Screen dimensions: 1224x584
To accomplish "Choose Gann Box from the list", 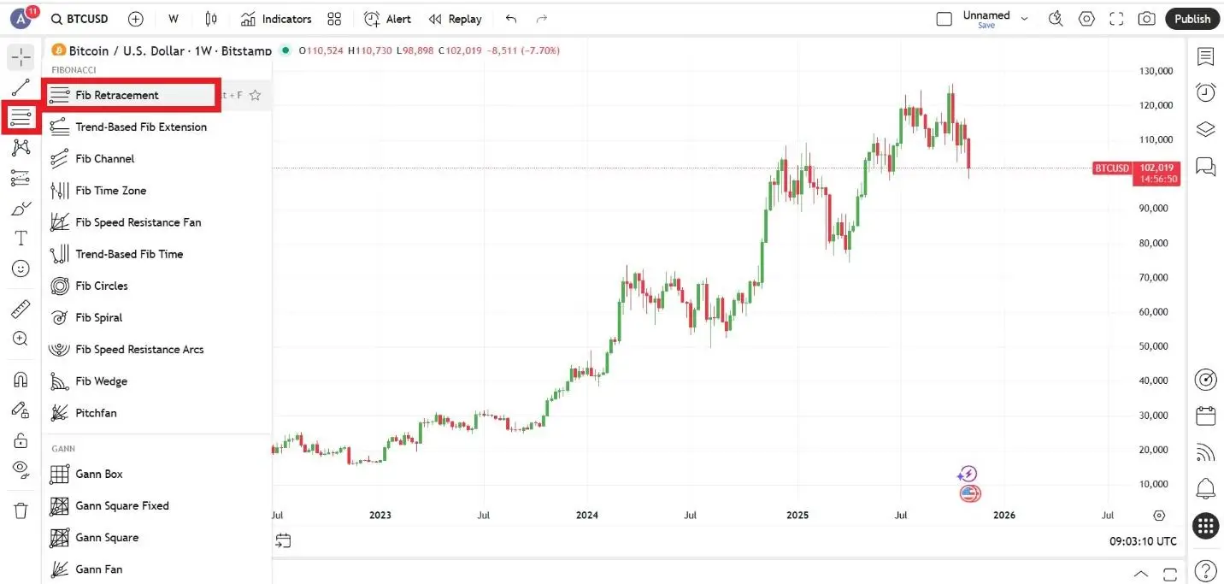I will 99,474.
